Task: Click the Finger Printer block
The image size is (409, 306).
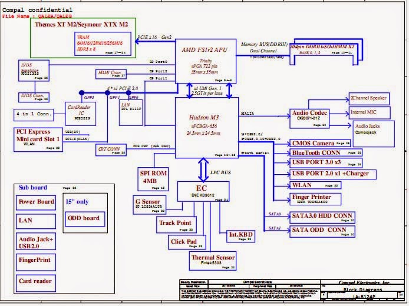Action: coord(315,199)
